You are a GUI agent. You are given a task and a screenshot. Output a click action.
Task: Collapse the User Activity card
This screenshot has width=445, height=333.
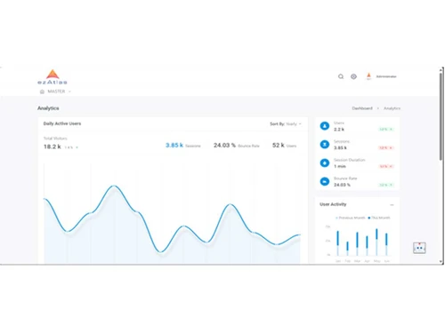(x=392, y=205)
